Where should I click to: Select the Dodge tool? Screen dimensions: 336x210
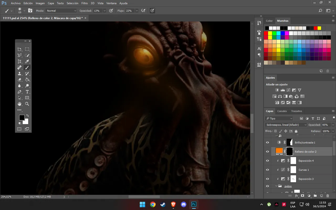coord(27,86)
